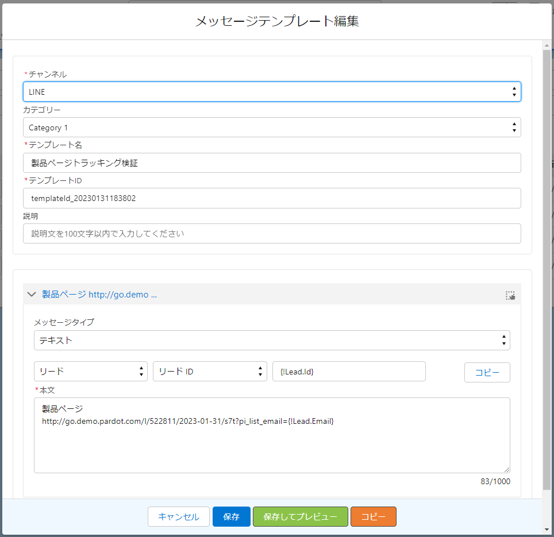
Task: Click the dialog vertical scrollbar thumb
Action: pos(547,269)
